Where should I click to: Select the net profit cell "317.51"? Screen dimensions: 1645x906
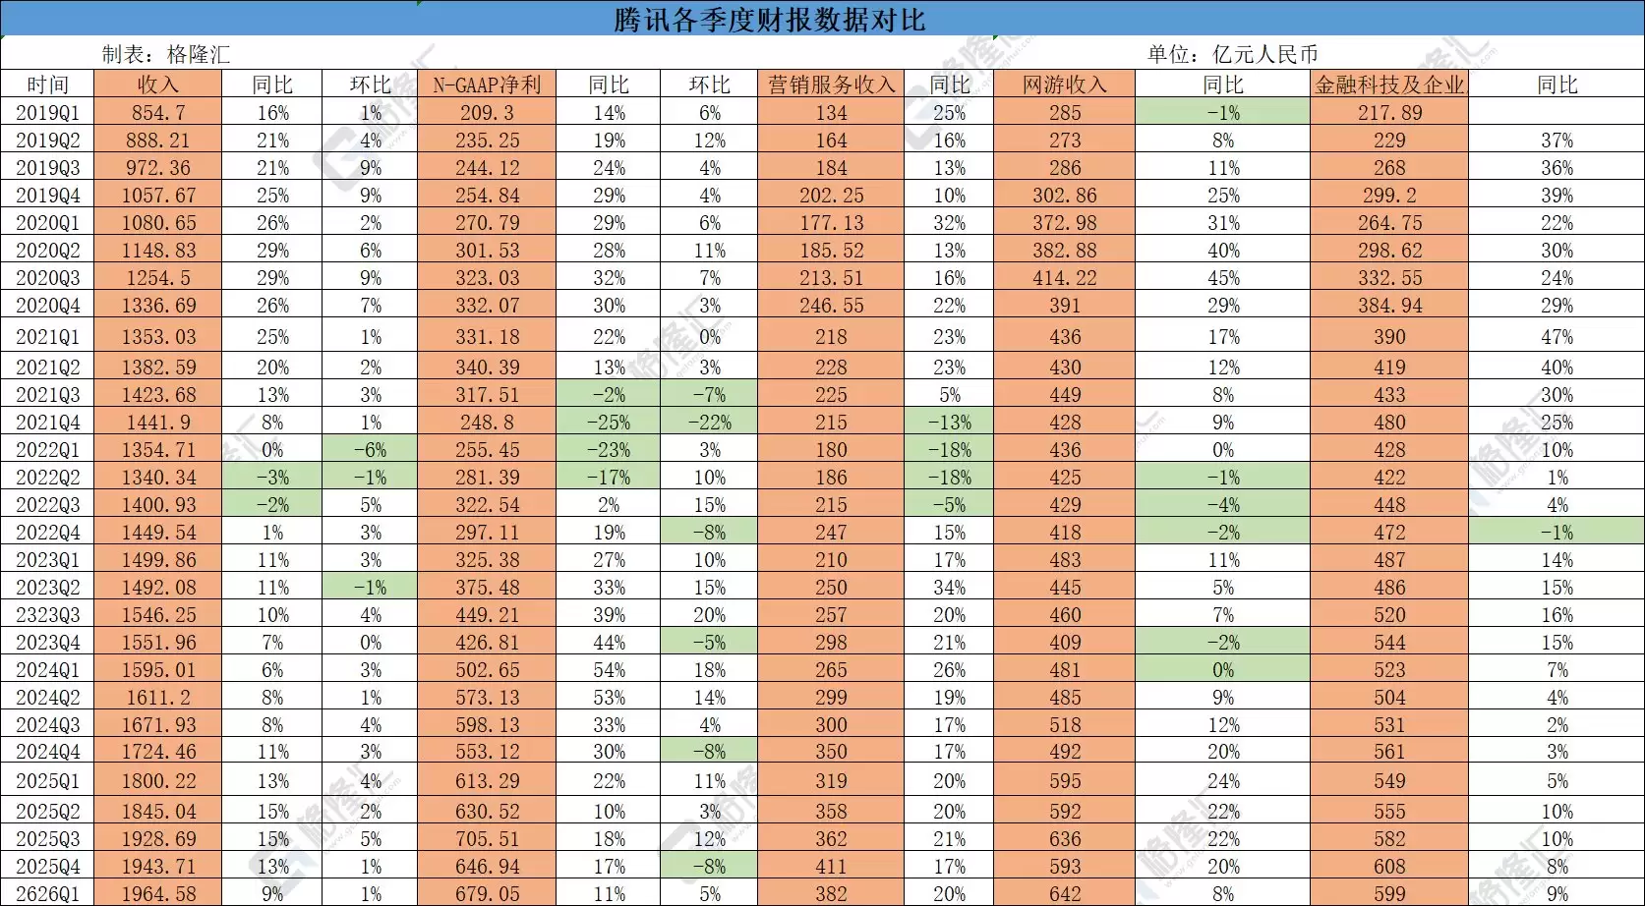488,395
